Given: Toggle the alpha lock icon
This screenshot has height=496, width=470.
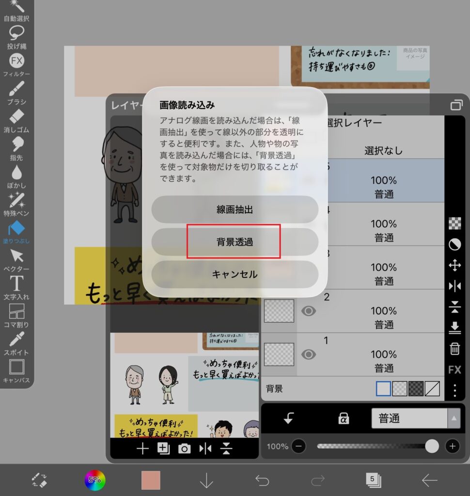Looking at the screenshot, I should tap(344, 418).
